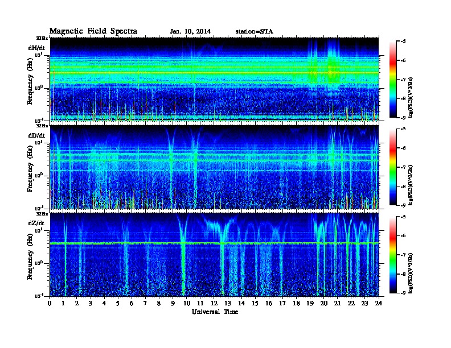Click the "-5" value on dH/dt color scale
The height and width of the screenshot is (348, 451).
(x=403, y=42)
